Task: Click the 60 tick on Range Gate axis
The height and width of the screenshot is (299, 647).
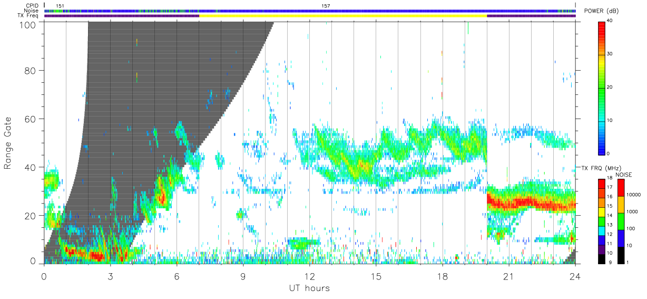Action: coord(31,119)
